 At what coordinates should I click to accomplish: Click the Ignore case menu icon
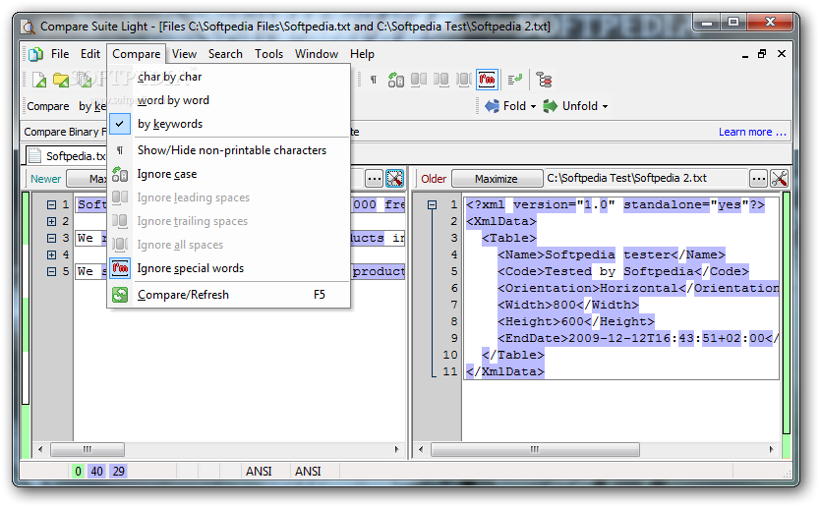click(120, 174)
